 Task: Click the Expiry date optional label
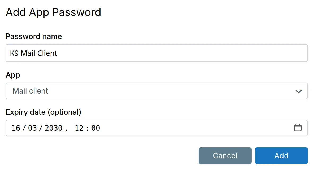44,112
